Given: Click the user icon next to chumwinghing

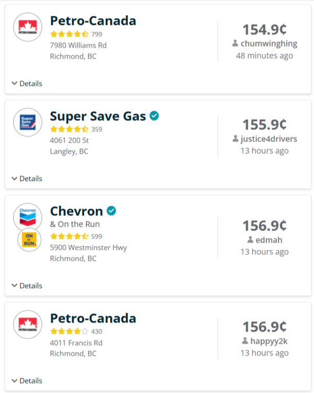Looking at the screenshot, I should pyautogui.click(x=235, y=43).
